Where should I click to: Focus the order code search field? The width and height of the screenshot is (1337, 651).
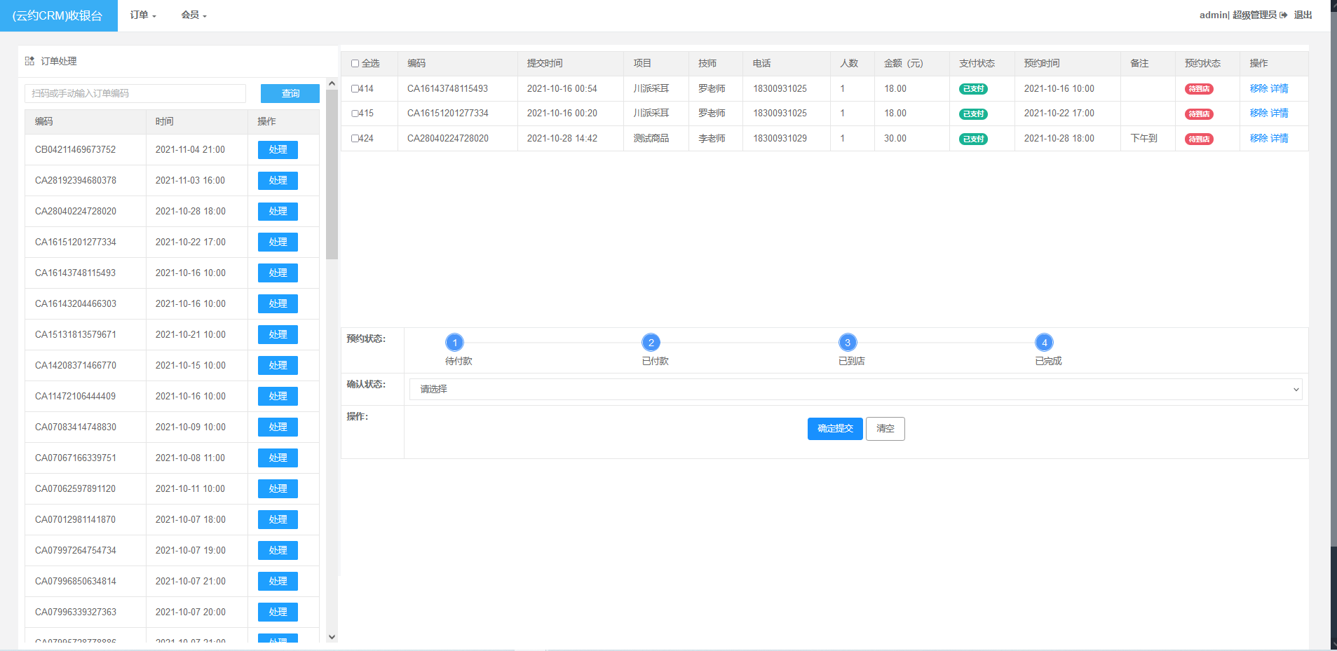(x=135, y=93)
